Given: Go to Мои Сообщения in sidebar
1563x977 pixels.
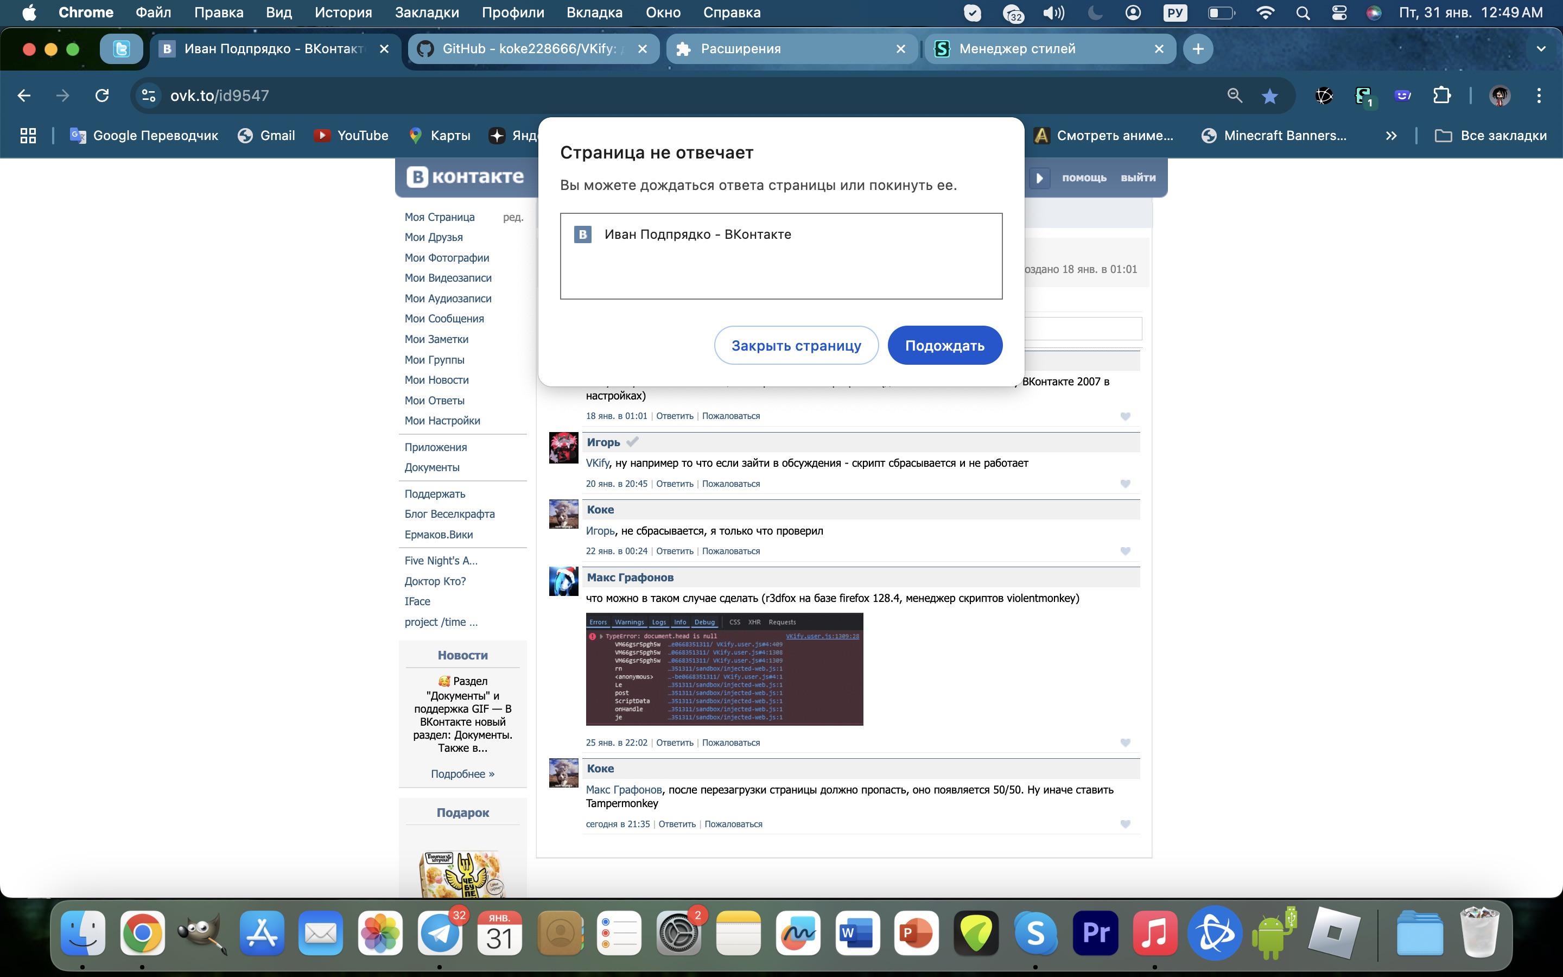Looking at the screenshot, I should pyautogui.click(x=444, y=319).
